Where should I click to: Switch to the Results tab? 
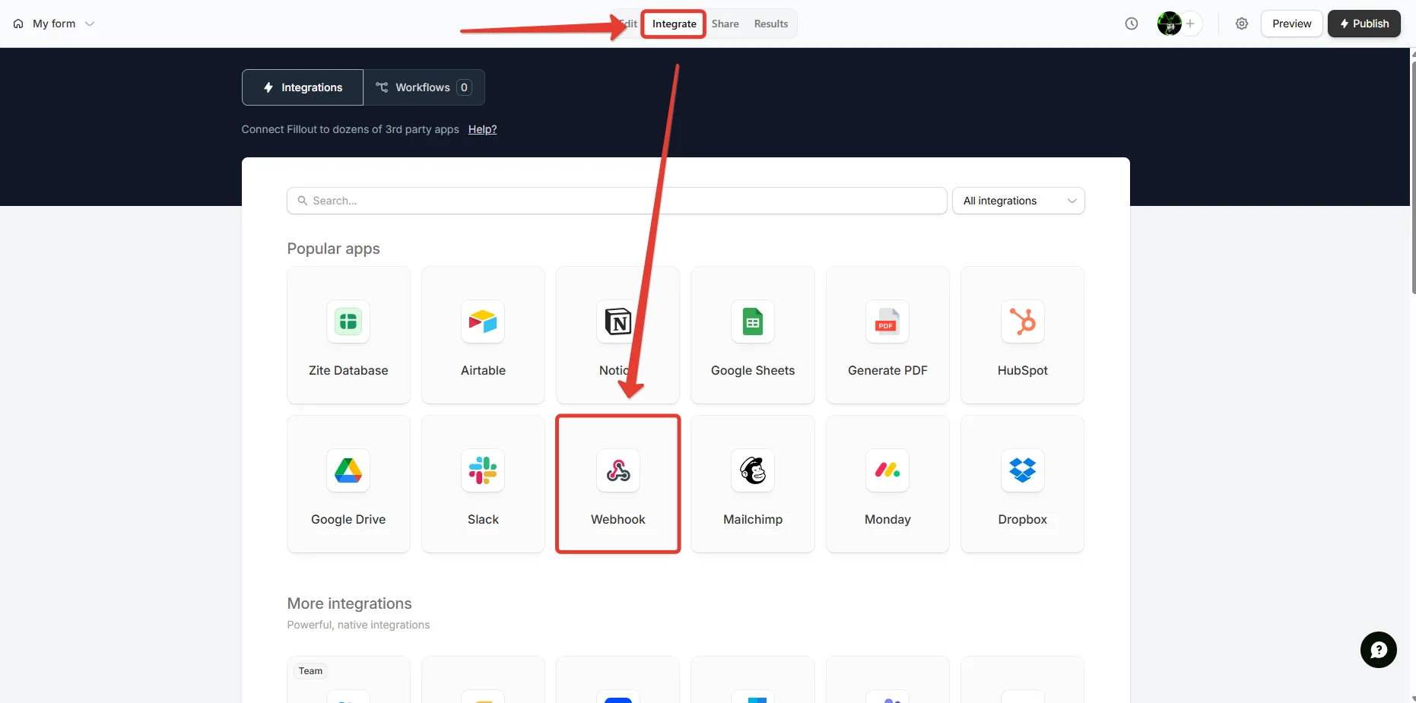(771, 24)
